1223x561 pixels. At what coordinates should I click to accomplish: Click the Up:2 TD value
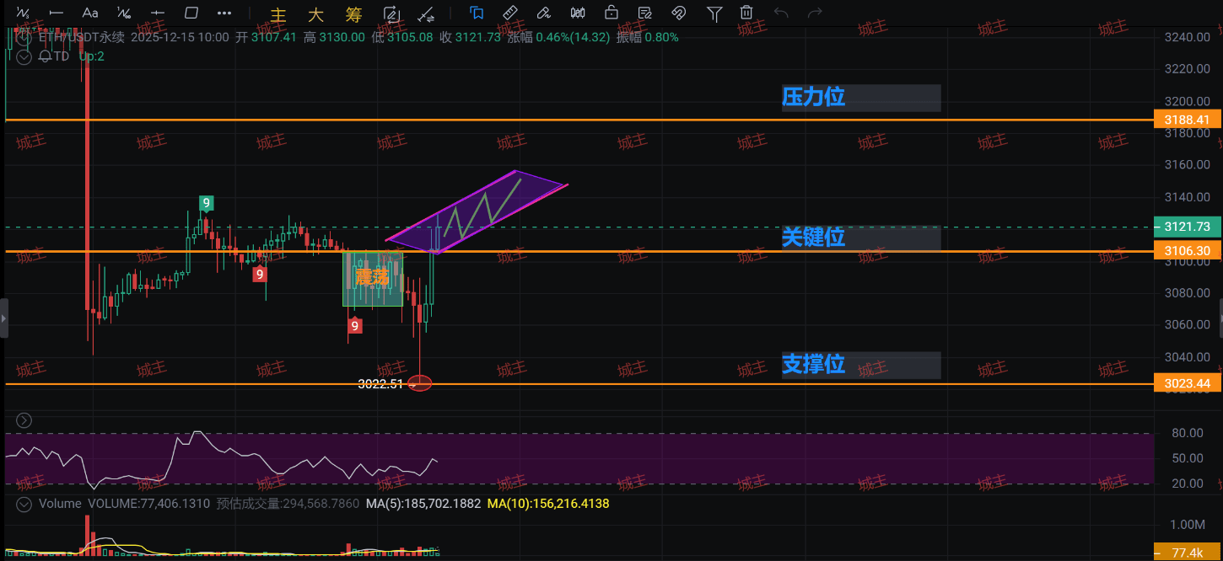pos(92,56)
